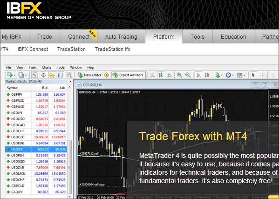This screenshot has height=199, width=279.
Task: Select the arrow cursor tool
Action: (x=253, y=75)
